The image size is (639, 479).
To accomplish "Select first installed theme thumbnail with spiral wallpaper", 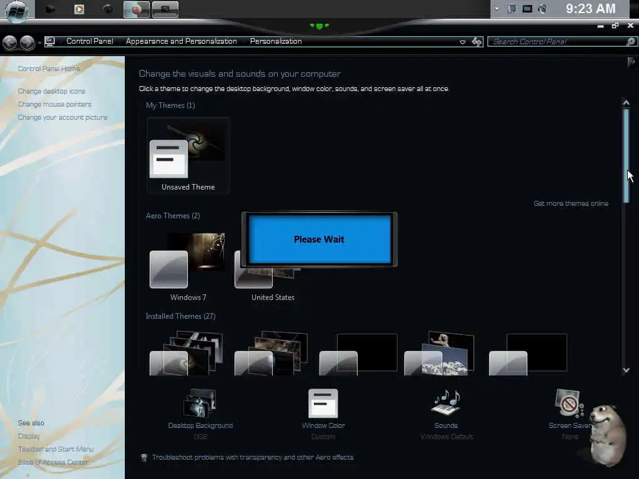I will tap(187, 353).
